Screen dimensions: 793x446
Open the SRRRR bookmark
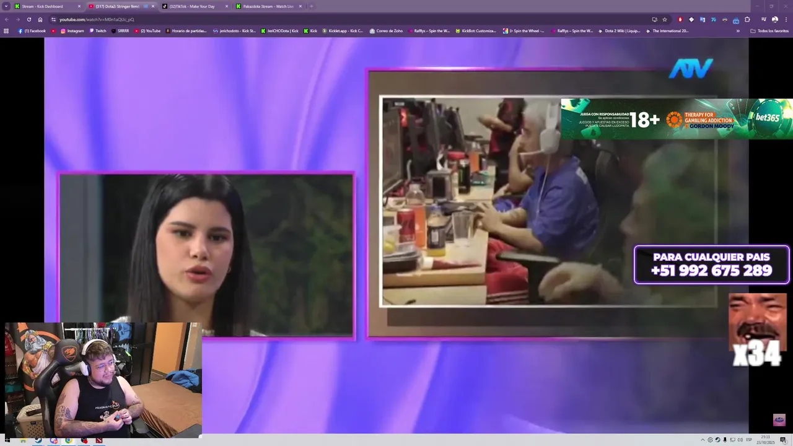[x=120, y=31]
